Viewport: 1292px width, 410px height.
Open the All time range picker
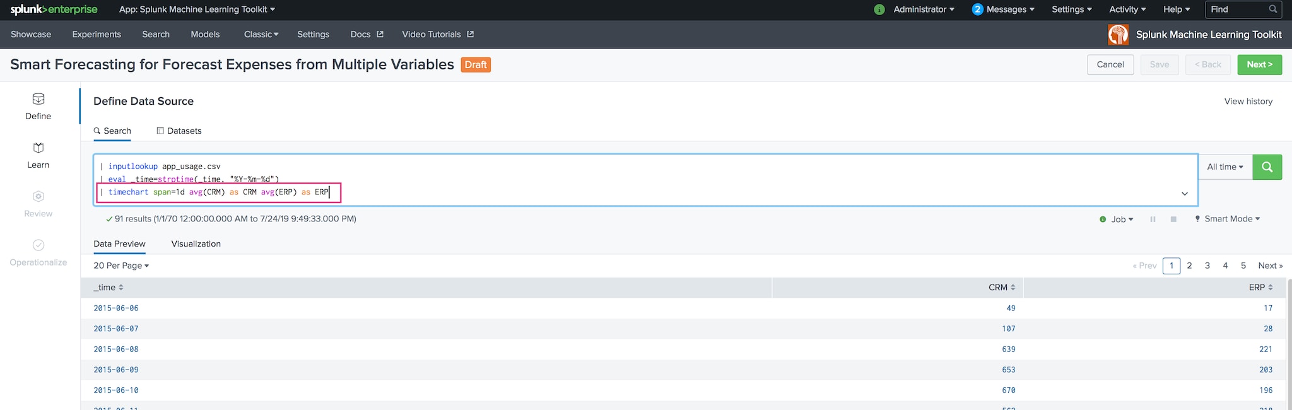click(x=1224, y=167)
